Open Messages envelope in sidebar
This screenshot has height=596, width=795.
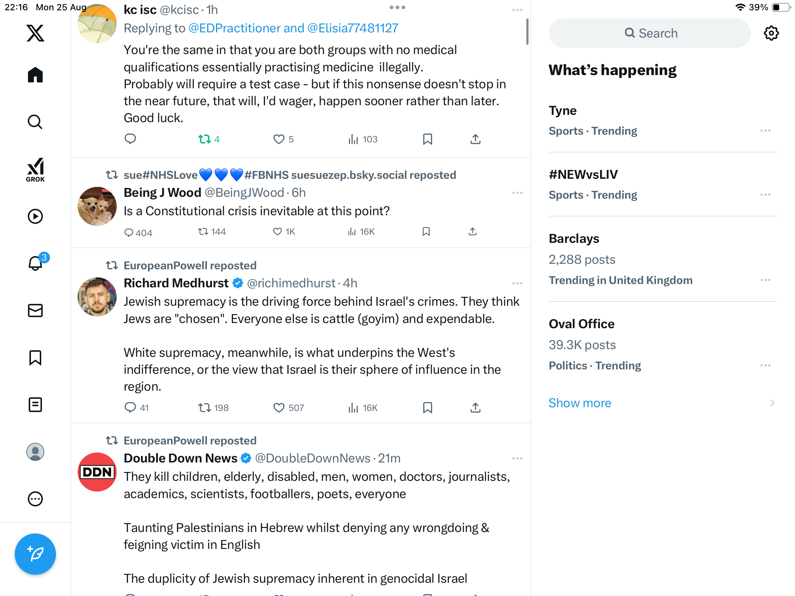35,311
